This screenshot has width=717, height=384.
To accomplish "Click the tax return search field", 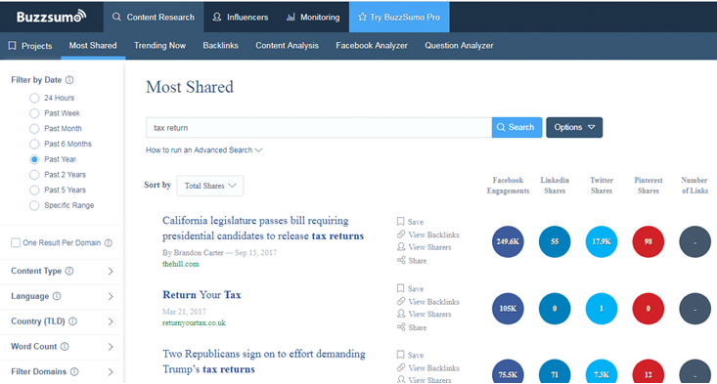I will pyautogui.click(x=319, y=127).
